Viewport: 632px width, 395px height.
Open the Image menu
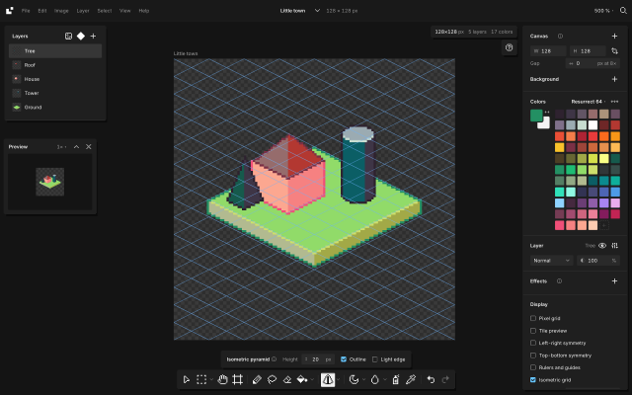click(61, 11)
